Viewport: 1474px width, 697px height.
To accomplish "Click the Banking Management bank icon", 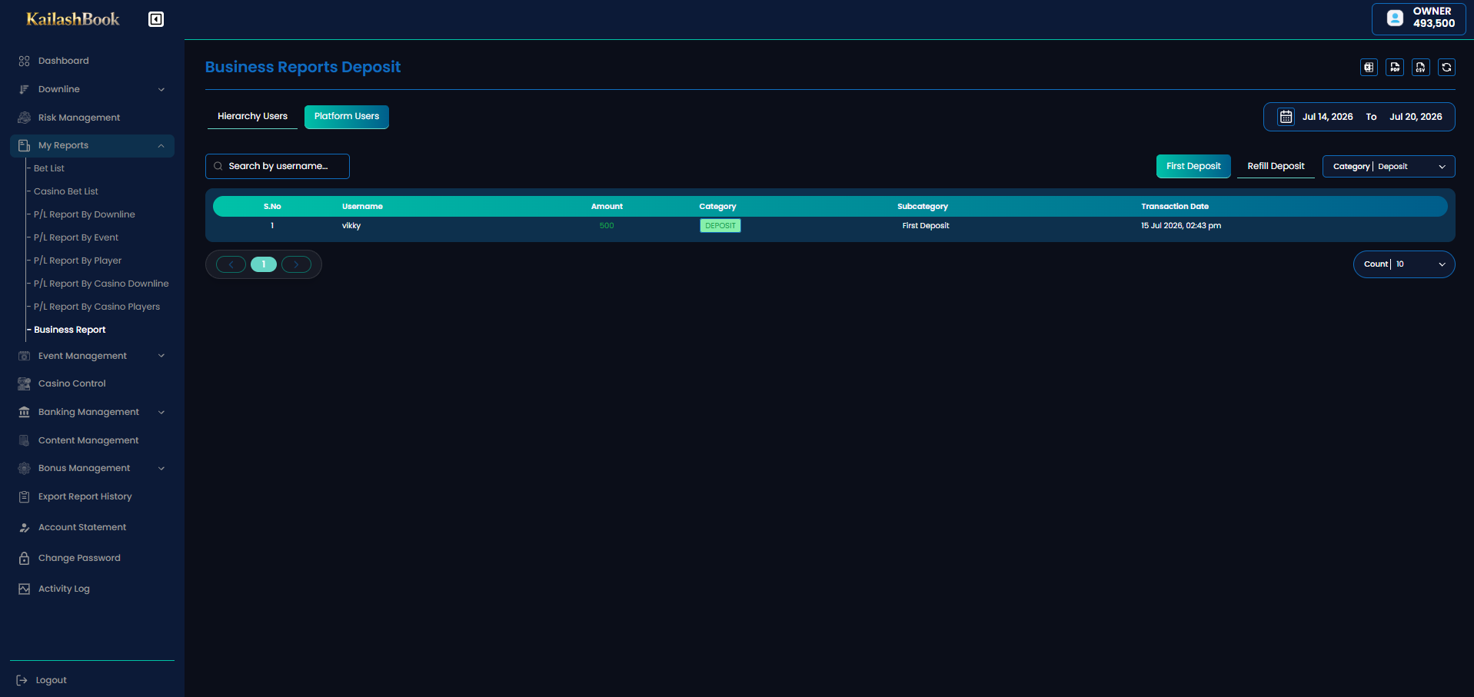I will point(24,412).
